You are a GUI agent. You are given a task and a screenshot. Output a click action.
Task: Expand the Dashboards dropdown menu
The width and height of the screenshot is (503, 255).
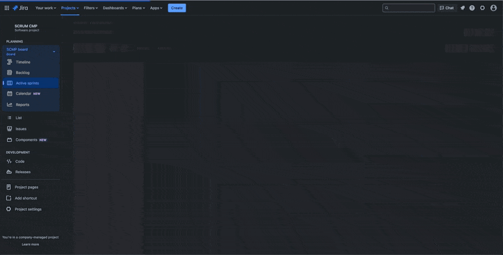pos(115,8)
